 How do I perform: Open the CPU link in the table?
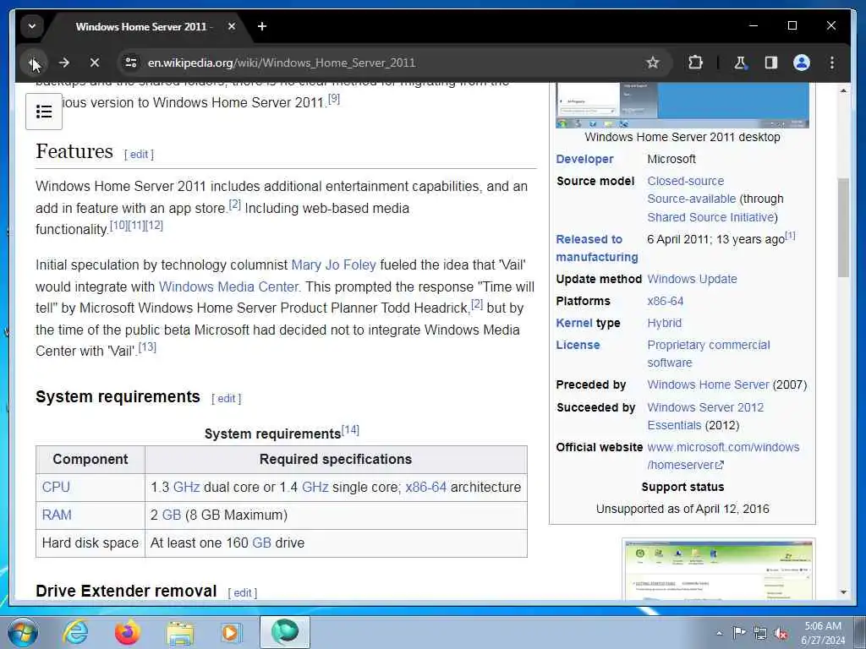click(56, 488)
